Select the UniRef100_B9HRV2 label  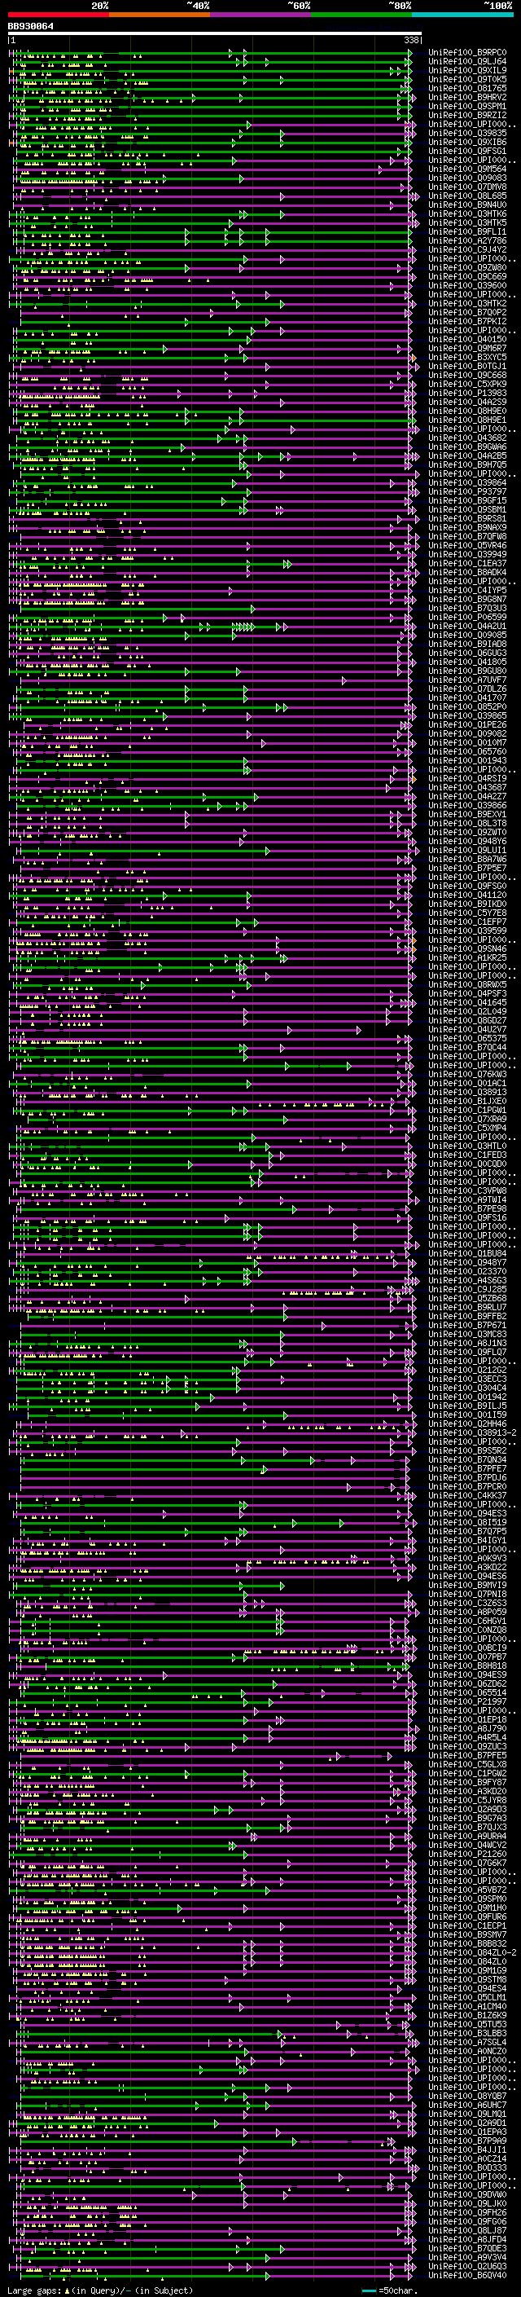pos(467,97)
